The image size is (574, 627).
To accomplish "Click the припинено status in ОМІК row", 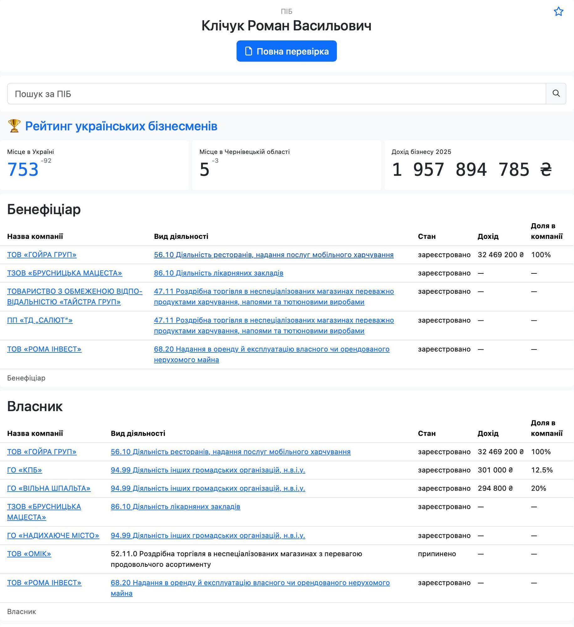I will coord(437,554).
